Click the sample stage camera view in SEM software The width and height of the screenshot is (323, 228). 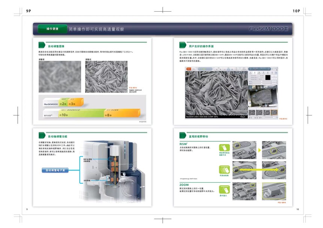(x=263, y=96)
